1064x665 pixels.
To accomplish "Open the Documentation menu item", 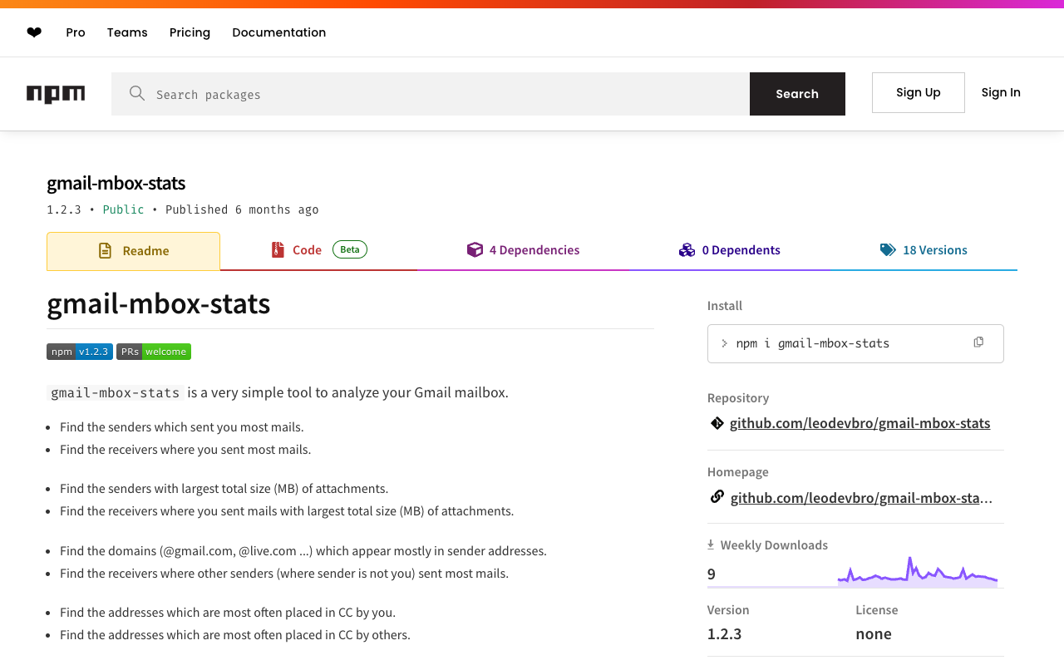I will pos(279,32).
